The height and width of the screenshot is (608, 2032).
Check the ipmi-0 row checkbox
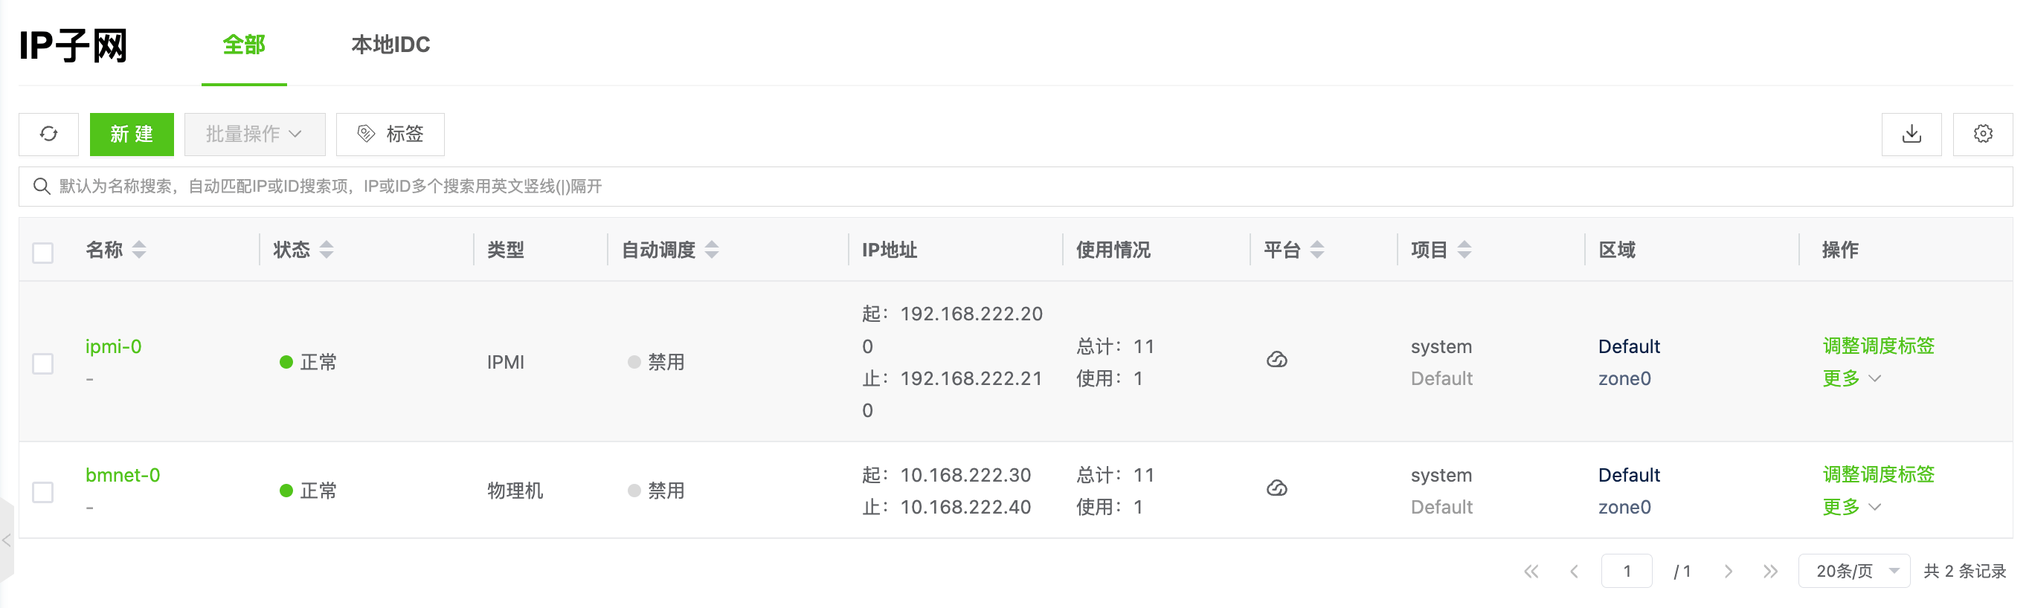point(42,363)
